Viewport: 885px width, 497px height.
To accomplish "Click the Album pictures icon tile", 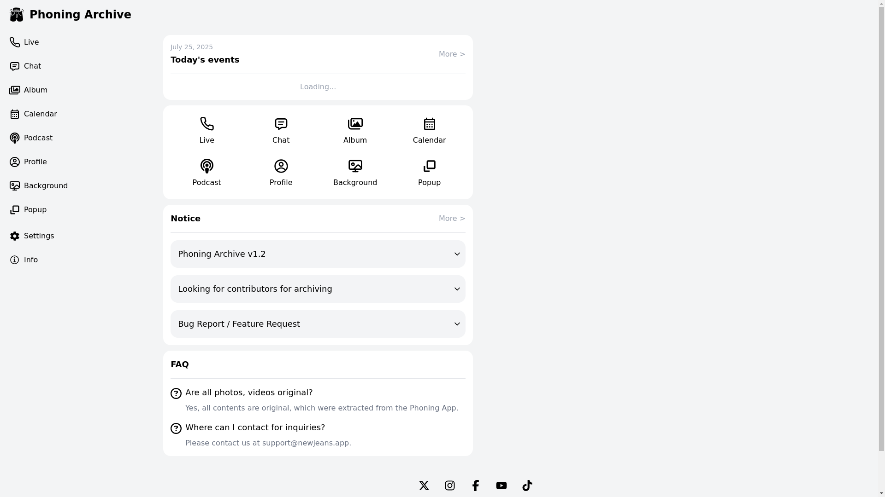I will (x=355, y=131).
